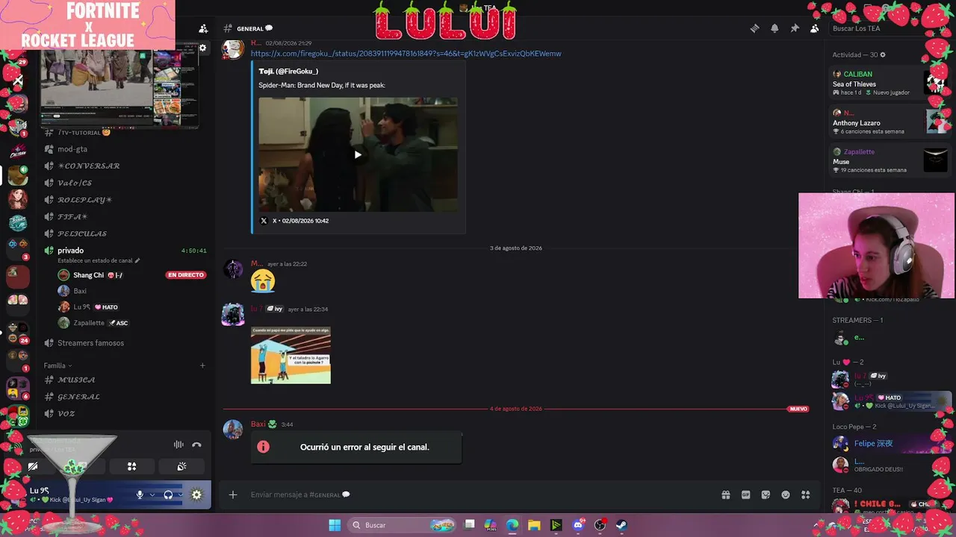Open the stream settings gear on preview
The height and width of the screenshot is (537, 956).
coord(202,48)
